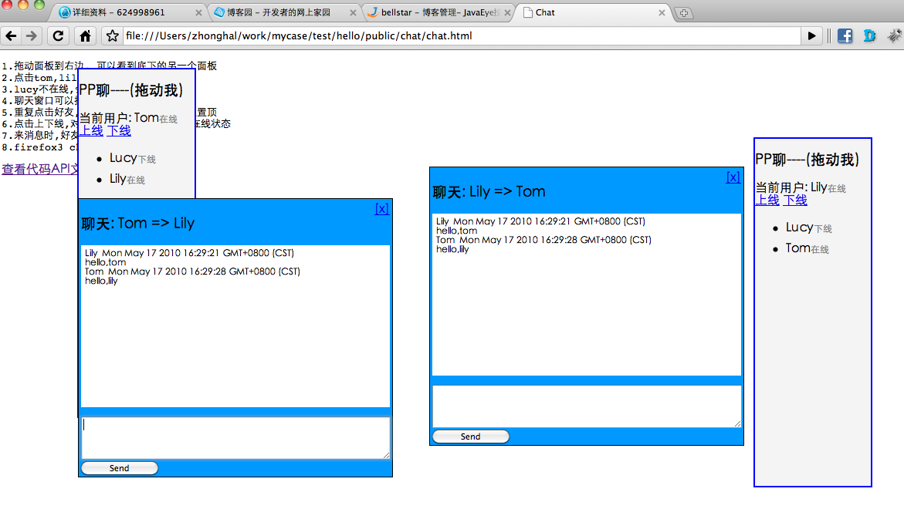Close the 详细资料 624998961 tab
904x509 pixels.
pos(198,12)
